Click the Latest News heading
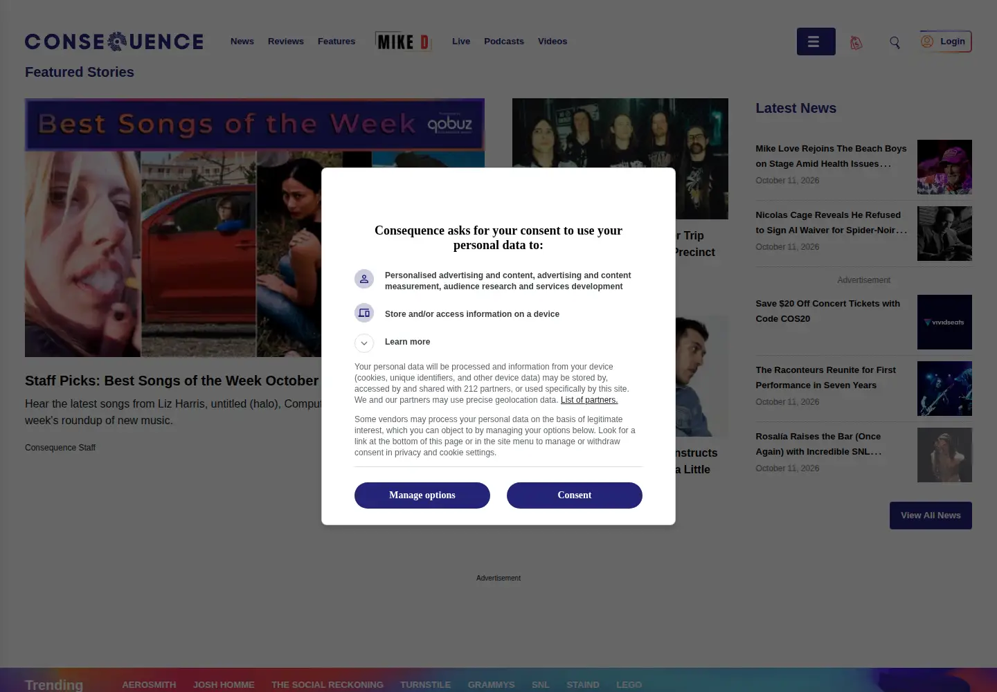The image size is (997, 692). click(x=796, y=108)
